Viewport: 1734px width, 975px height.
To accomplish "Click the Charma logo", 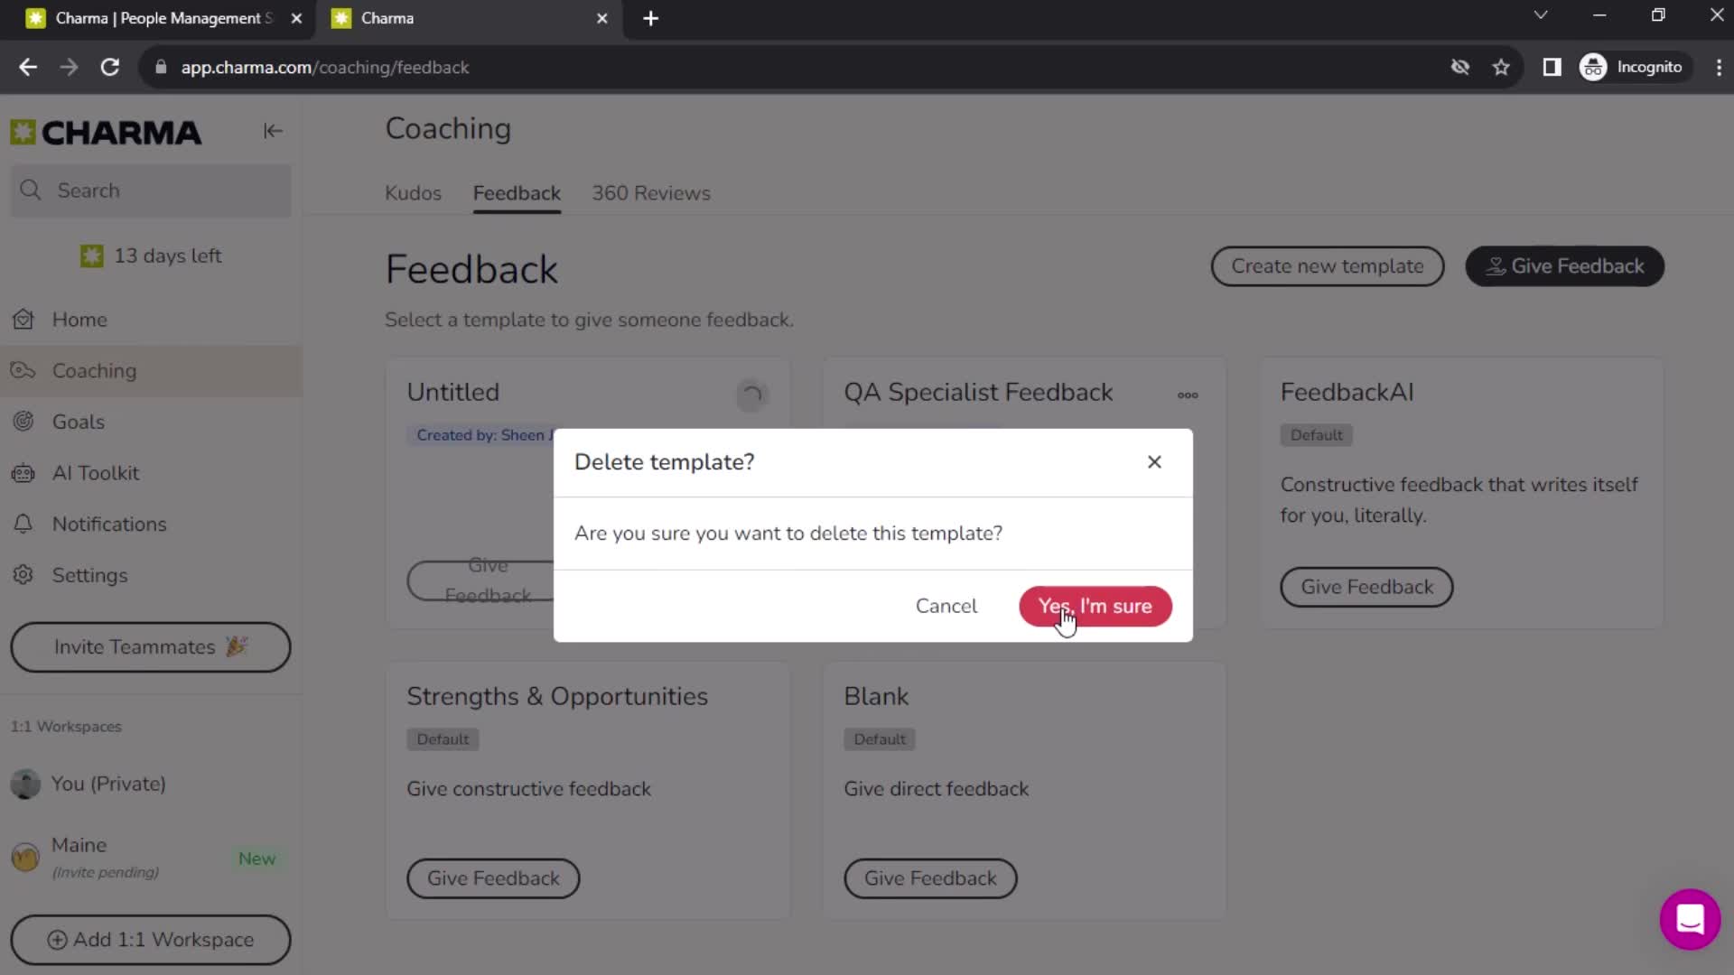I will (106, 133).
